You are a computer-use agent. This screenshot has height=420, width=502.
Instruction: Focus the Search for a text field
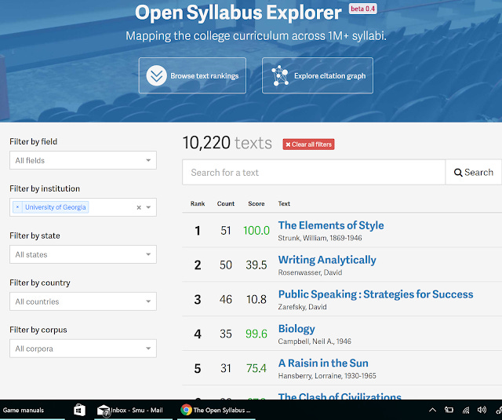pos(314,173)
